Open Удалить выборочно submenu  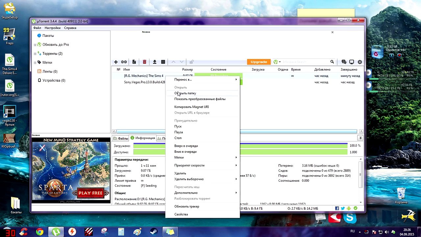pos(203,179)
